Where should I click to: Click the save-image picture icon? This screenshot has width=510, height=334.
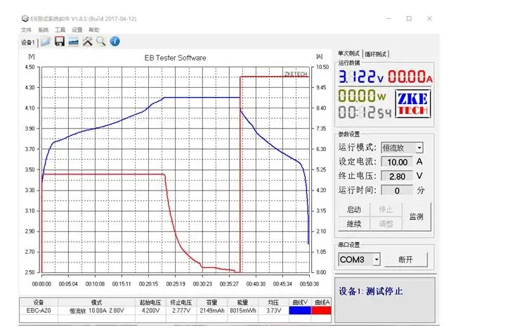click(x=74, y=41)
